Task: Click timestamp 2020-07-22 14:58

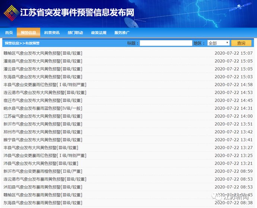Action: point(234,85)
